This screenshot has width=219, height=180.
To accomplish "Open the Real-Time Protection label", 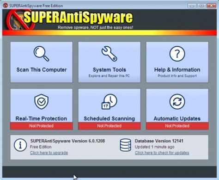I will [x=41, y=118].
